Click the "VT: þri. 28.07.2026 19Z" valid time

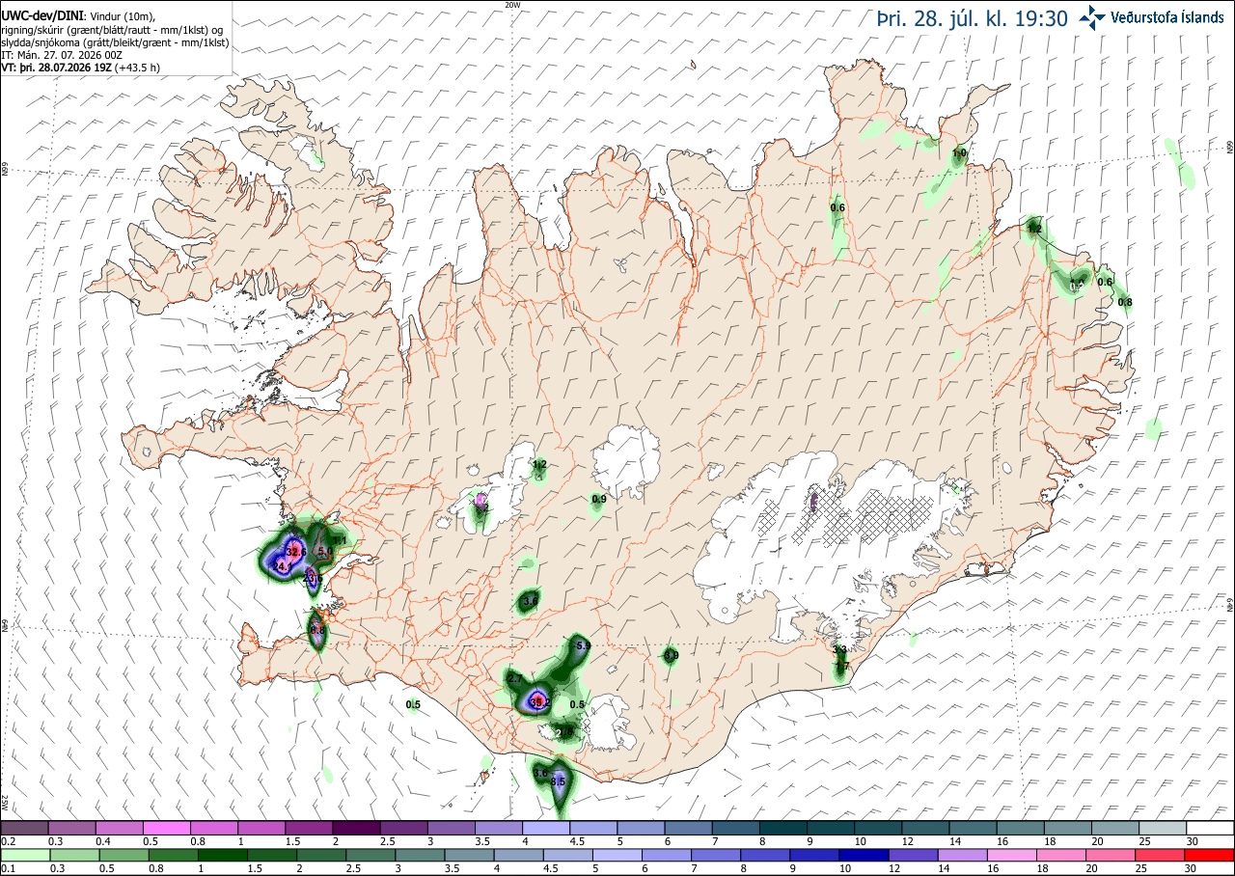[57, 68]
